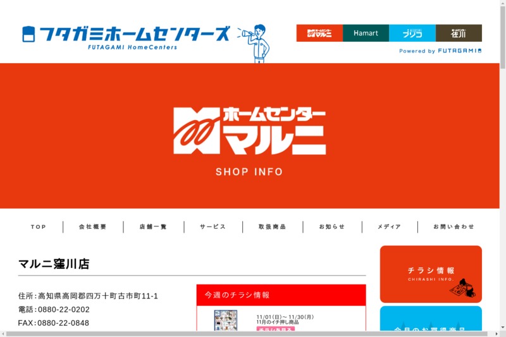Click the phone number 0880-22-0202
This screenshot has width=506, height=337.
[x=64, y=310]
